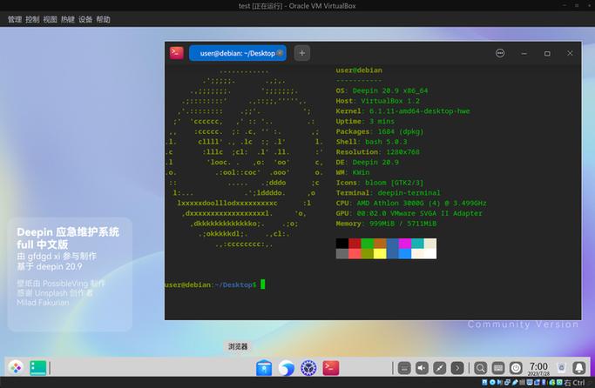The height and width of the screenshot is (388, 595).
Task: Open the Deepin launcher icon in the dock
Action: click(16, 367)
